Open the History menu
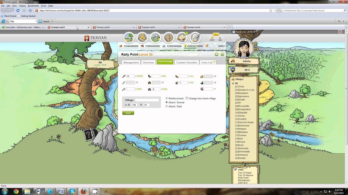Viewport: 348px width, 195px height. [23, 6]
